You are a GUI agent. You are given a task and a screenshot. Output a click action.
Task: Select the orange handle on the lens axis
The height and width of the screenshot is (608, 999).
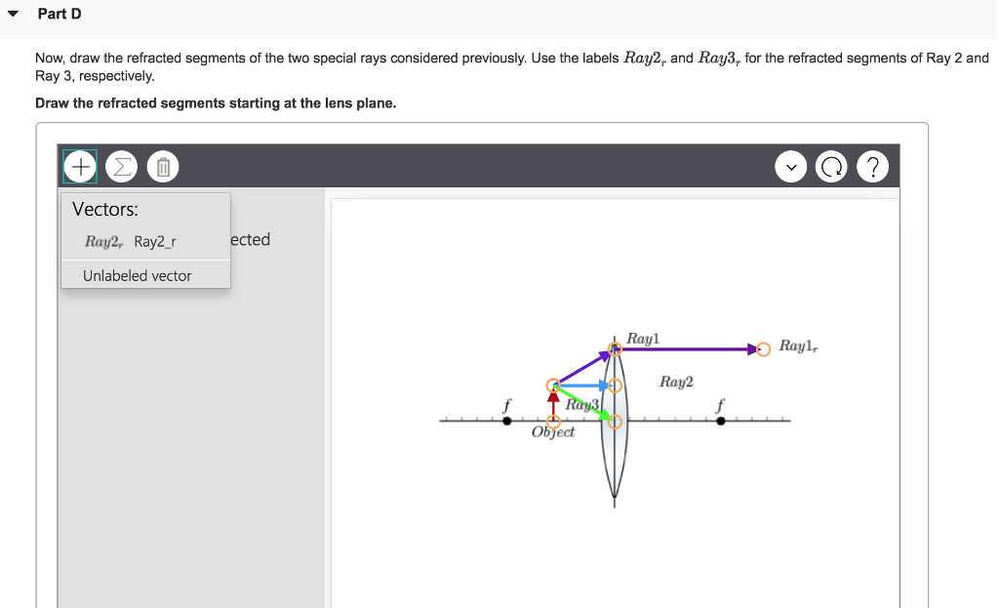(x=615, y=422)
